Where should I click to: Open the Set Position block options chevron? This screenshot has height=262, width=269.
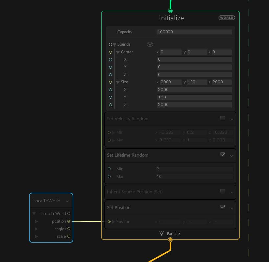coord(231,207)
